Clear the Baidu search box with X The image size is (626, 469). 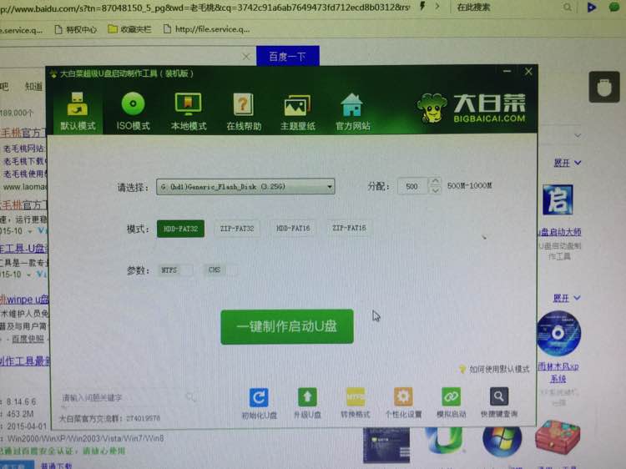246,57
